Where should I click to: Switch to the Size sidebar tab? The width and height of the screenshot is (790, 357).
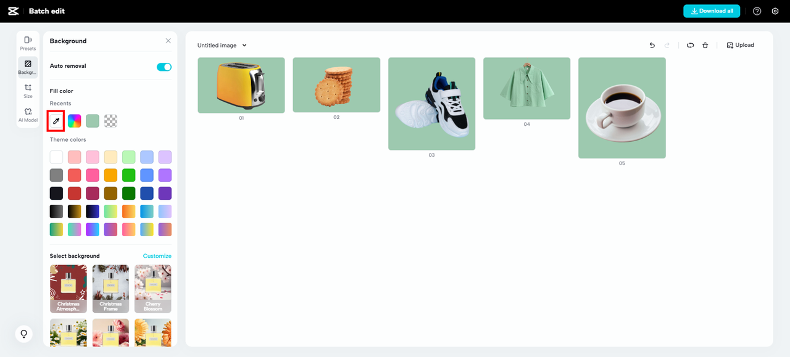pyautogui.click(x=28, y=91)
